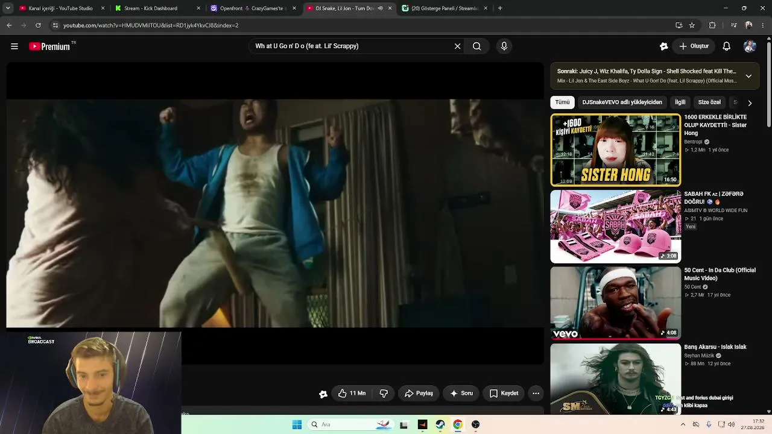Viewport: 772px width, 434px height.
Task: Open YouTube notifications bell
Action: click(x=727, y=46)
